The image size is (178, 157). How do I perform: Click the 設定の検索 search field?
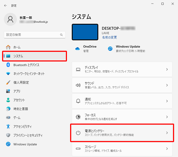tap(35, 35)
